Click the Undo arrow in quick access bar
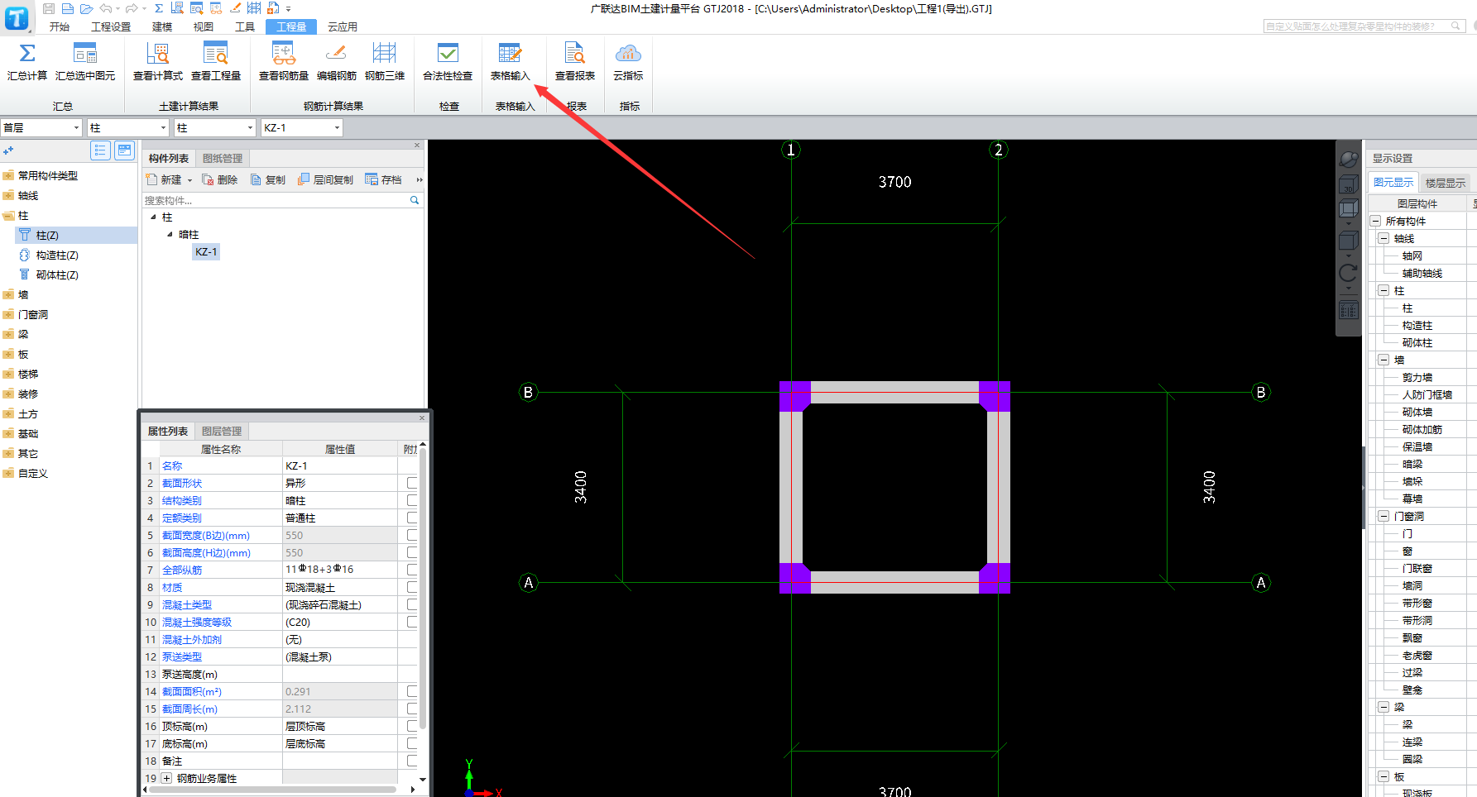Viewport: 1477px width, 797px height. click(x=106, y=8)
